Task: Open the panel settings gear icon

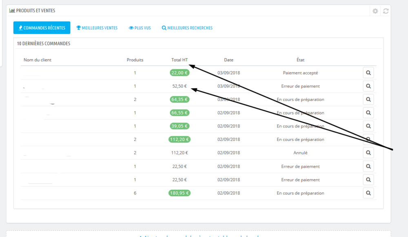Action: (x=375, y=11)
